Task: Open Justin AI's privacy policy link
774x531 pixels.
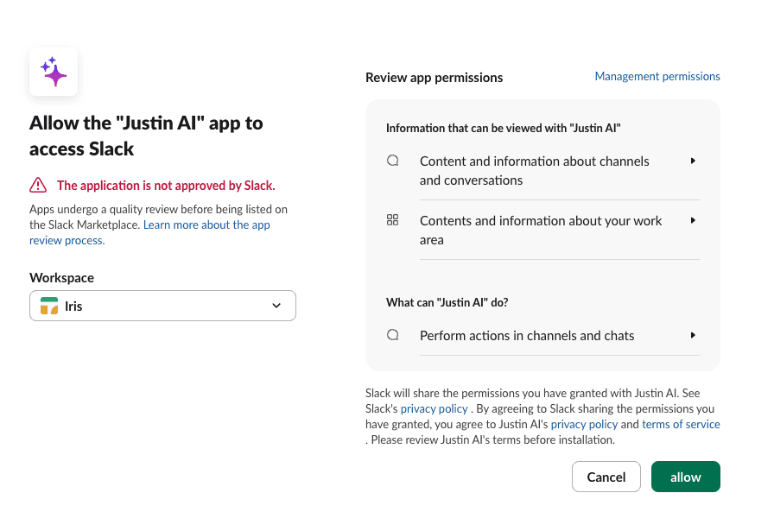Action: point(584,425)
